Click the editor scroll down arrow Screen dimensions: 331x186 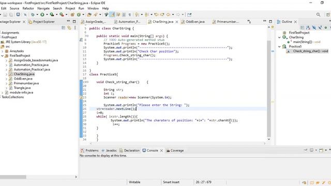[x=269, y=139]
